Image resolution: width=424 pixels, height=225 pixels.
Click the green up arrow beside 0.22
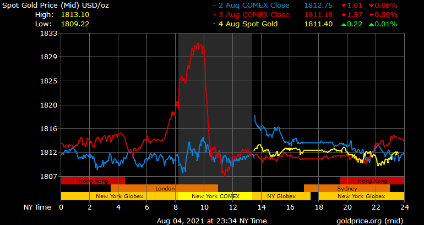point(344,24)
